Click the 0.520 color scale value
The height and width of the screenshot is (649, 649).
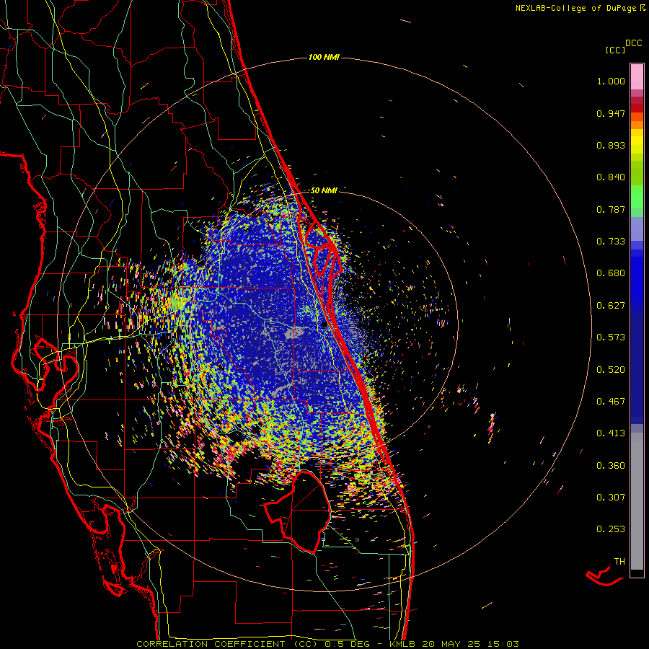[x=611, y=370]
